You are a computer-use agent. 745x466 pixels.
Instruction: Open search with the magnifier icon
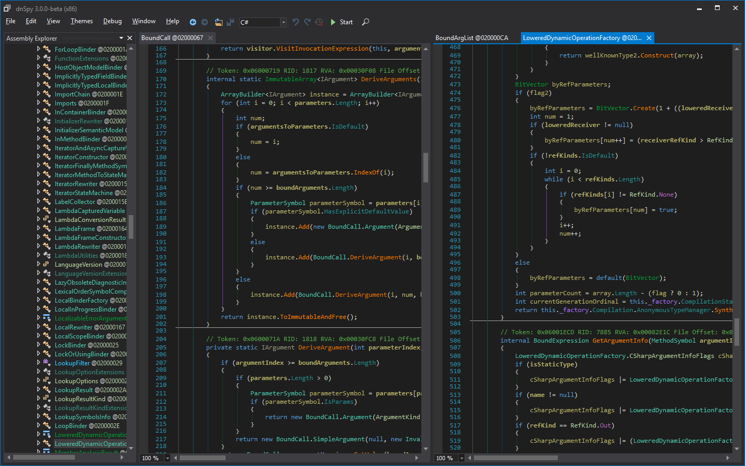(365, 22)
